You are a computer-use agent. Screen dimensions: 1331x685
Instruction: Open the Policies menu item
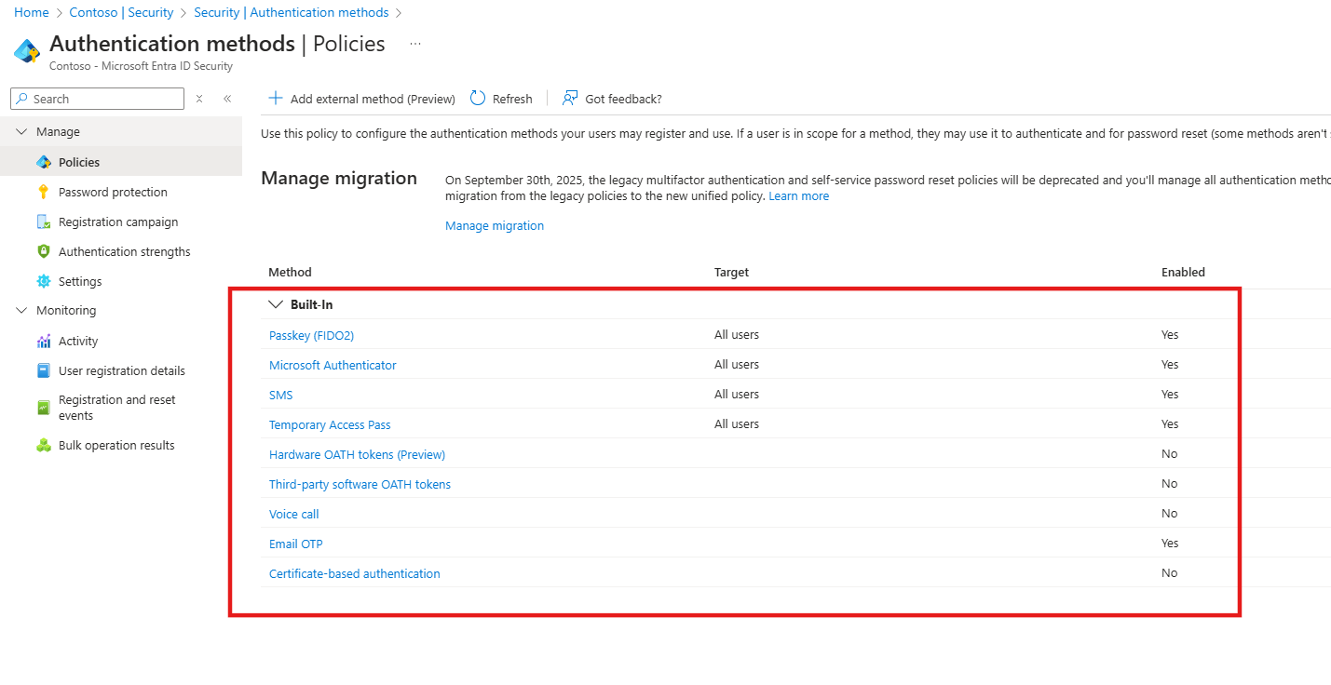(x=79, y=162)
